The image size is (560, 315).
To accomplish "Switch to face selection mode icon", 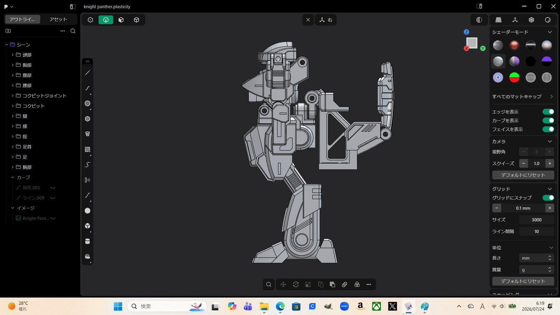I will 121,20.
